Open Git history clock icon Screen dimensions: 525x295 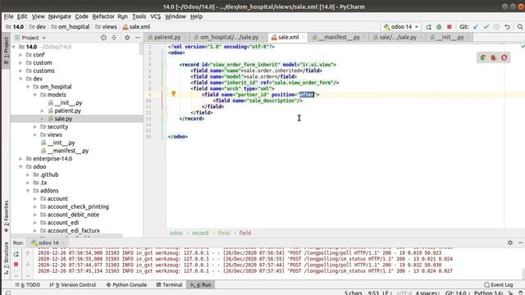(x=496, y=27)
